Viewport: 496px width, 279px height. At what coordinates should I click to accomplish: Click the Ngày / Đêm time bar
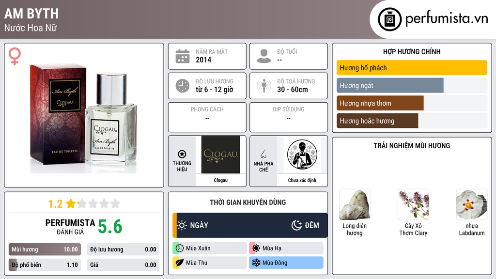250,225
